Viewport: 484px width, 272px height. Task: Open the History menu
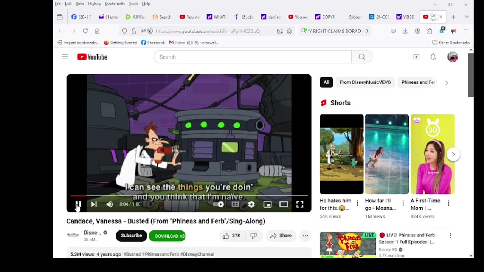[x=95, y=3]
